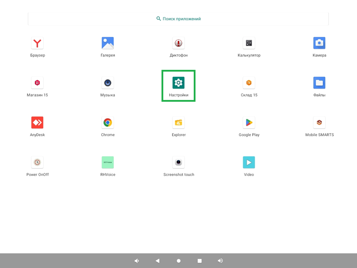Open the Yandex Браузер app
The height and width of the screenshot is (268, 357).
tap(37, 43)
